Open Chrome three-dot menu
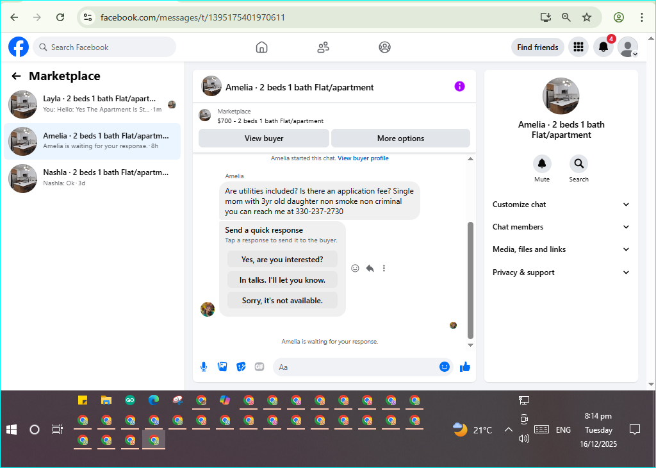This screenshot has height=468, width=656. tap(642, 17)
